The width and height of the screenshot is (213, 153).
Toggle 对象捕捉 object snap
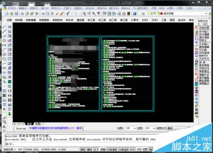click(x=112, y=150)
